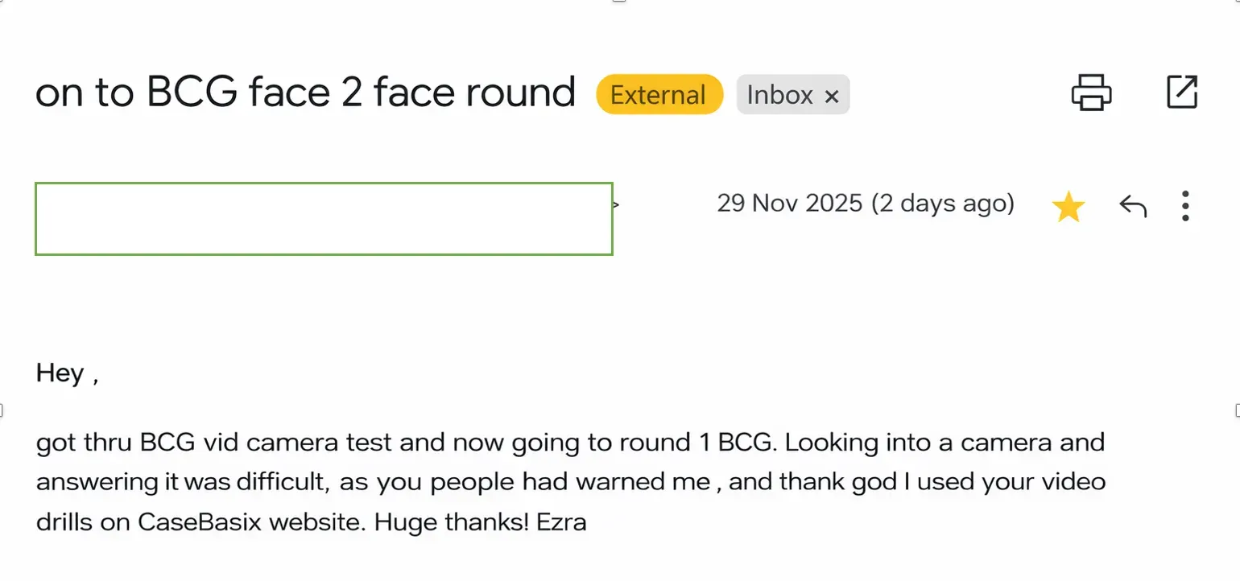
Task: Open the email in a new window
Action: (x=1182, y=92)
